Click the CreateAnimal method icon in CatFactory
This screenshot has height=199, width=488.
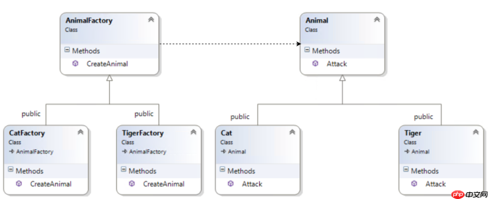point(19,184)
